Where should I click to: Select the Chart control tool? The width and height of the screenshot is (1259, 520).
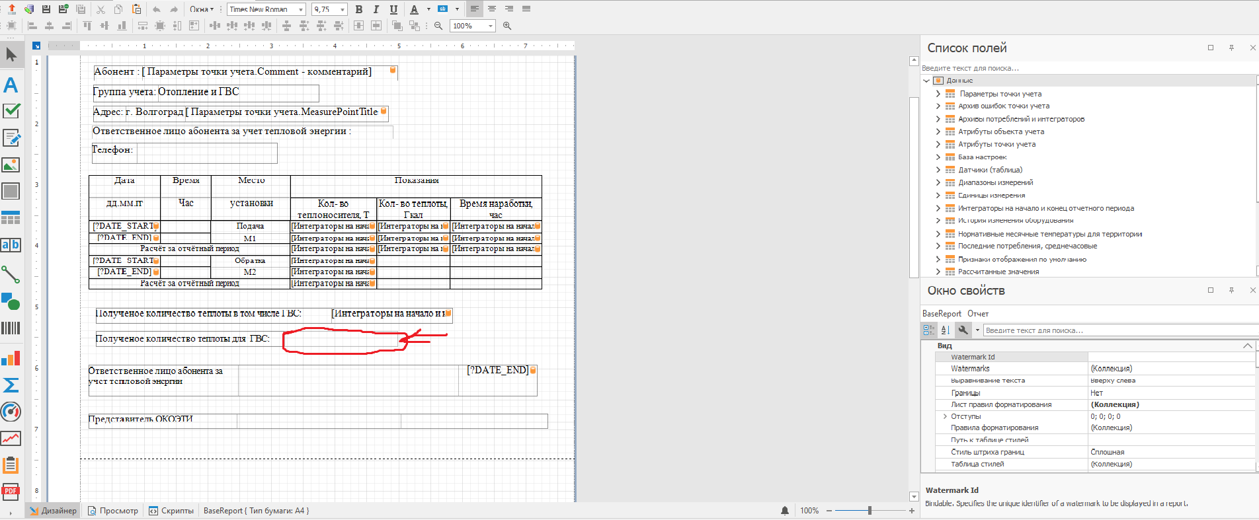click(x=11, y=359)
